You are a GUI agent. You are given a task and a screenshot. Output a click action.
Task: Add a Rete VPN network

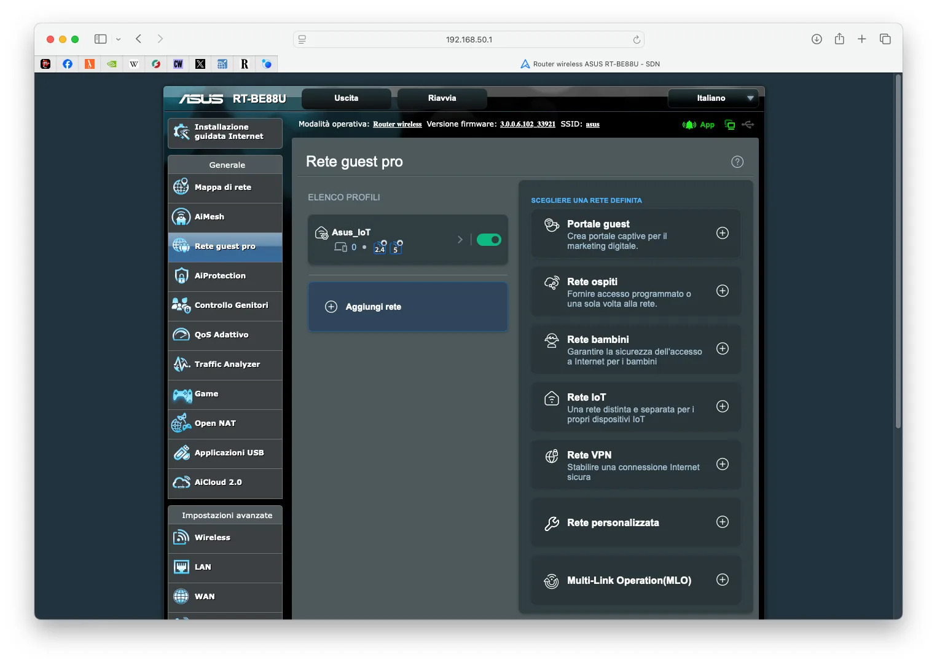coord(723,464)
